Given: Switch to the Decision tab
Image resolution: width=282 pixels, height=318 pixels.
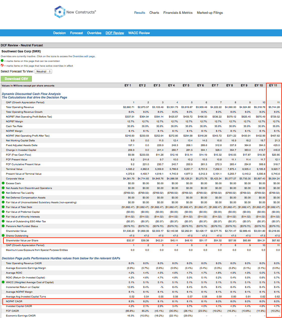Looking at the screenshot, I should (x=59, y=33).
